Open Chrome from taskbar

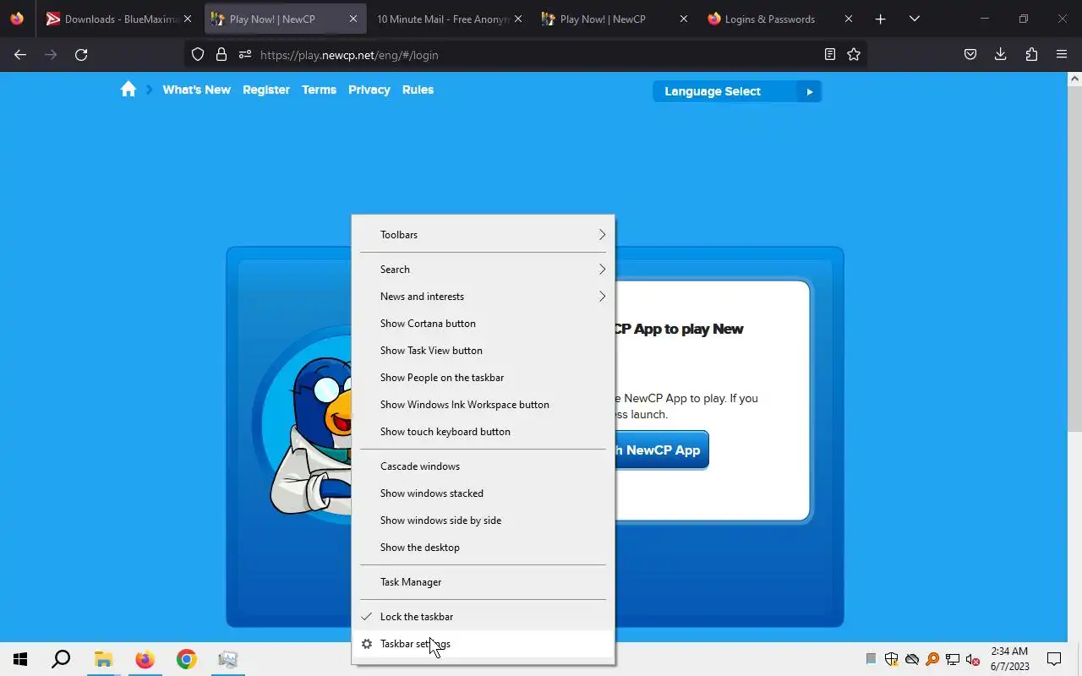click(186, 659)
